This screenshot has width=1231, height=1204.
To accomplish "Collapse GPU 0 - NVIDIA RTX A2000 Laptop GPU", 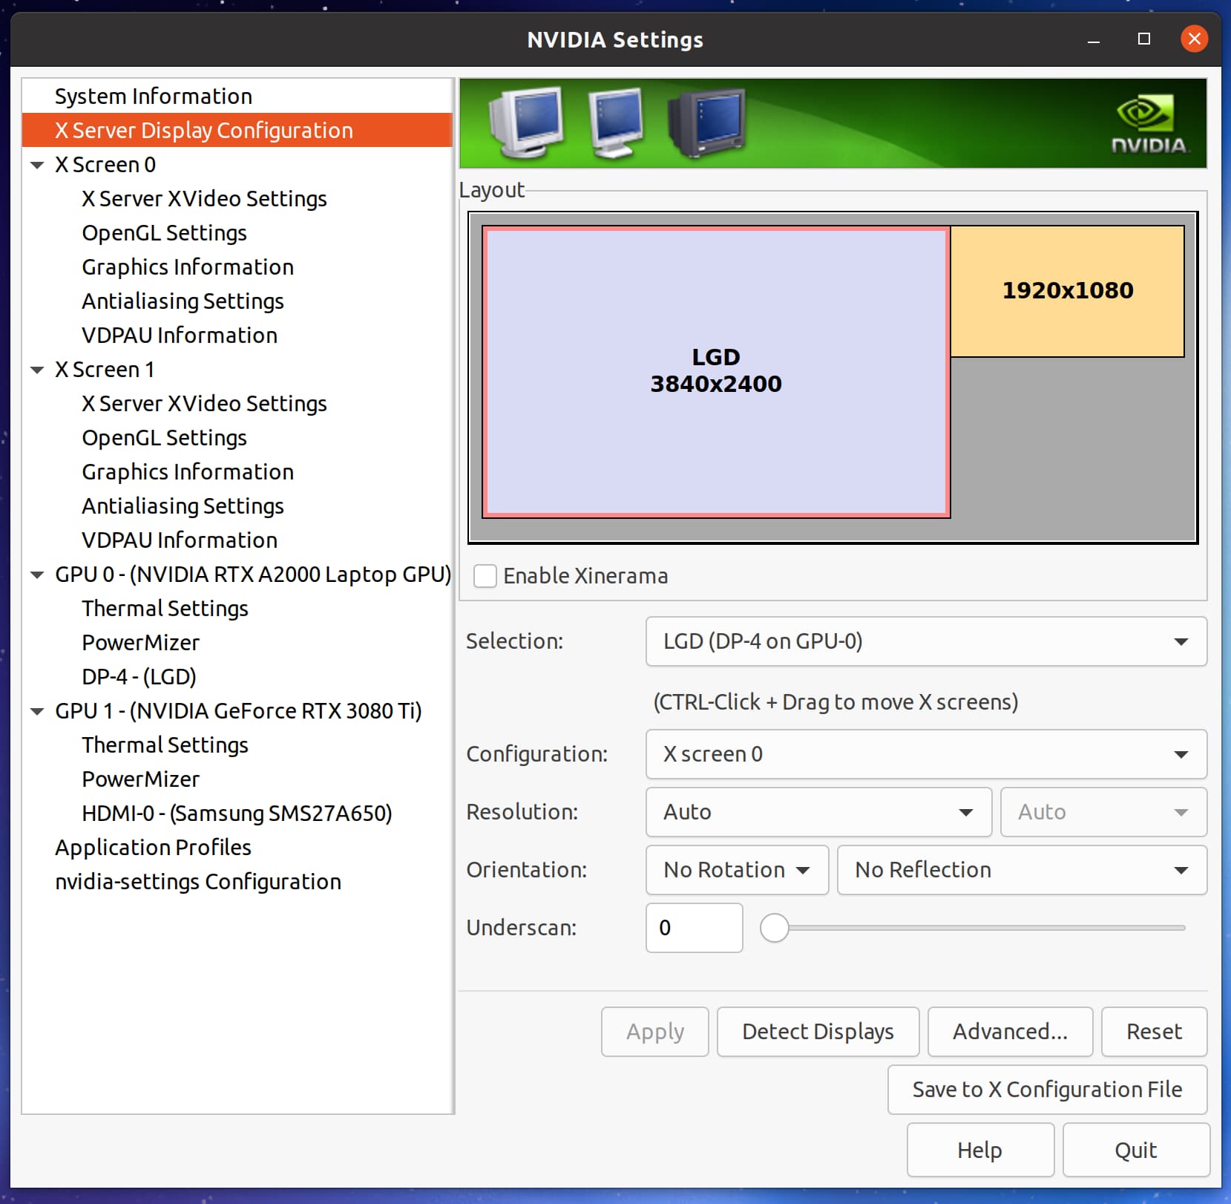I will pyautogui.click(x=38, y=575).
